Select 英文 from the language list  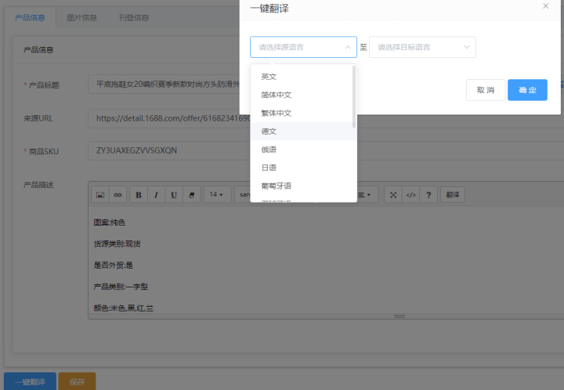pos(269,77)
